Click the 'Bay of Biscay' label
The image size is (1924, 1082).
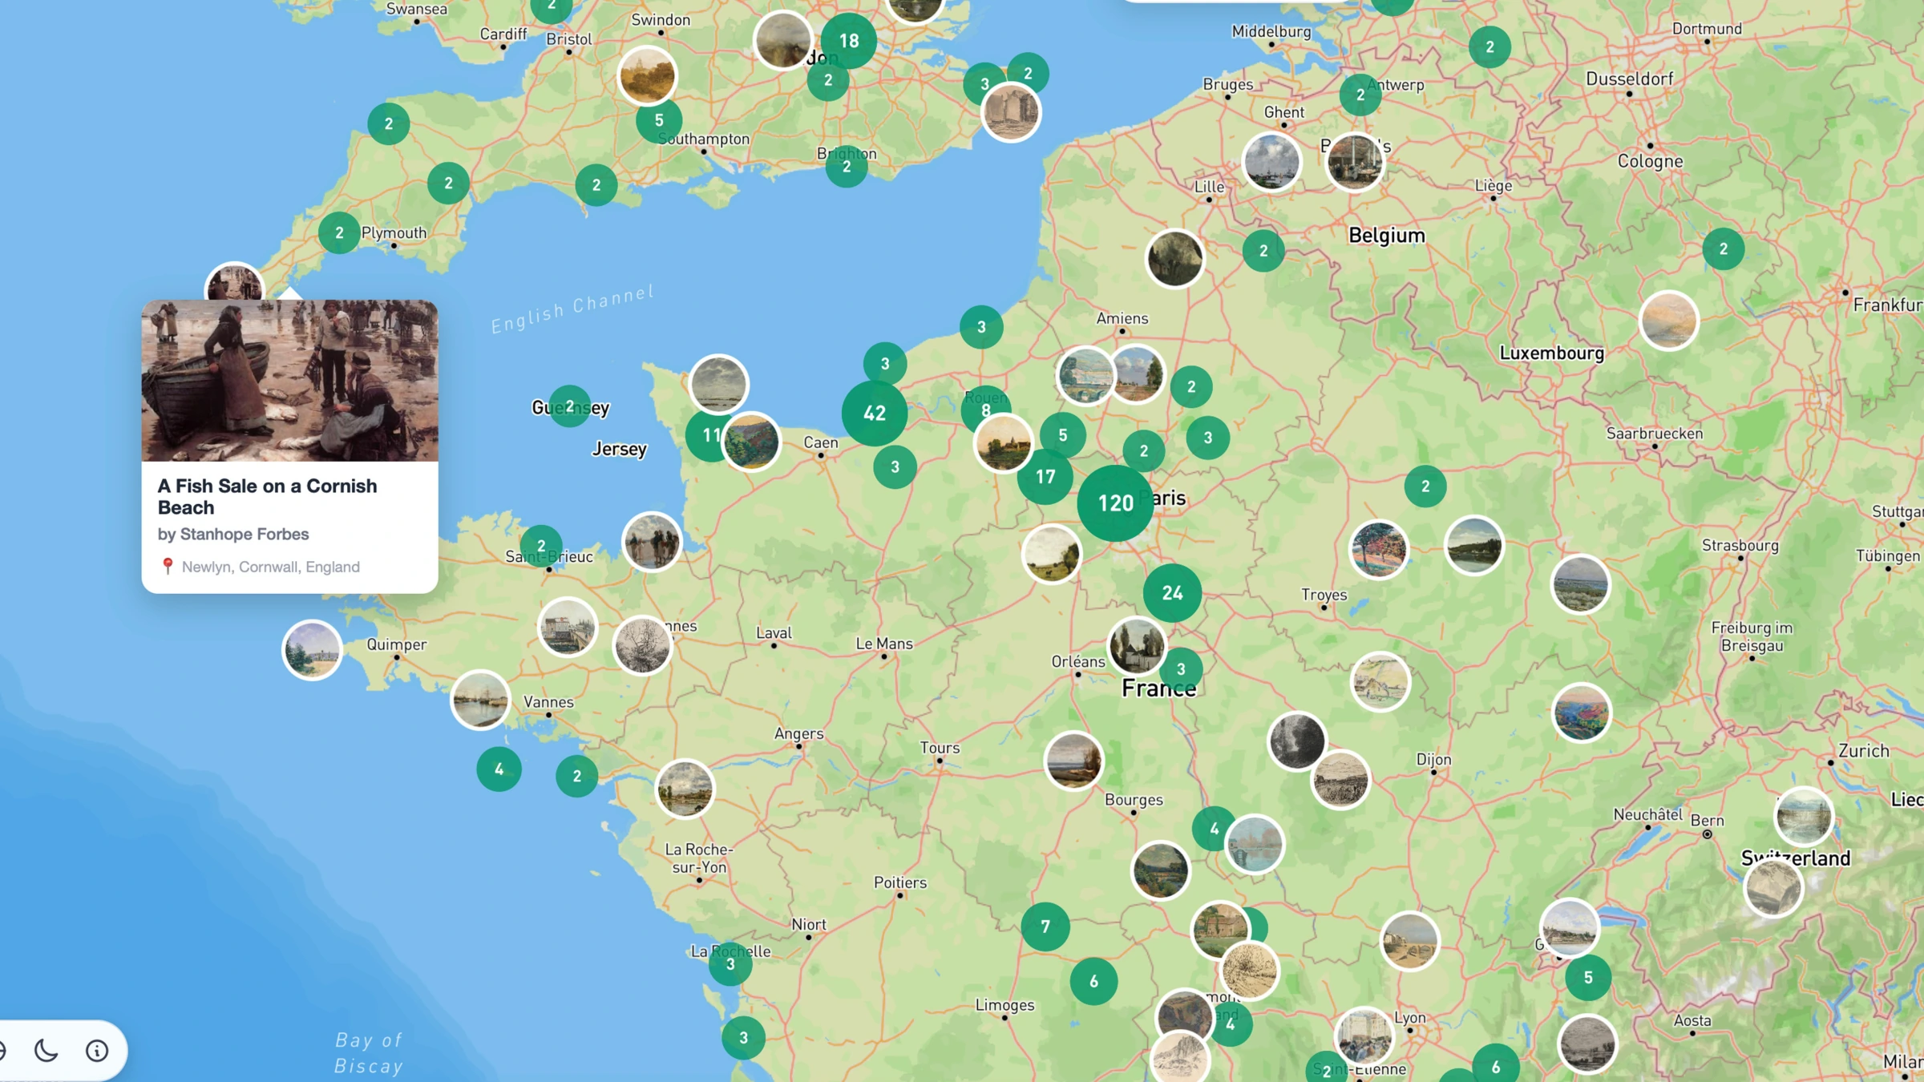point(369,1053)
